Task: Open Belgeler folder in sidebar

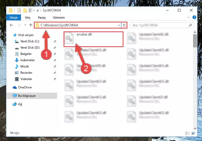Action: click(26, 54)
